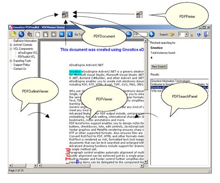Image resolution: width=220 pixels, height=183 pixels.
Task: Print the document using the printer icon
Action: point(30,34)
